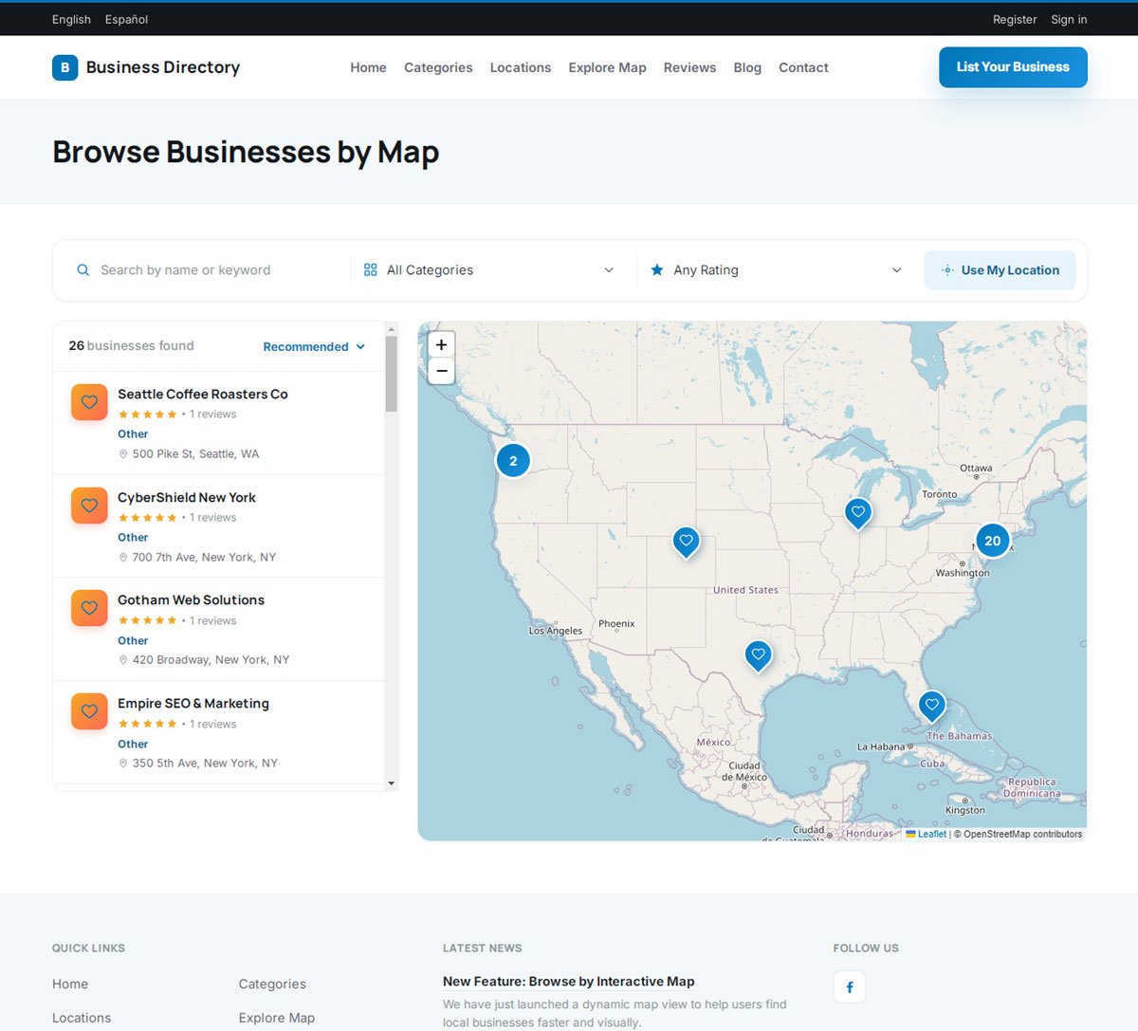Click the heart icon for Gotham Web Solutions
The height and width of the screenshot is (1031, 1138).
coord(89,608)
